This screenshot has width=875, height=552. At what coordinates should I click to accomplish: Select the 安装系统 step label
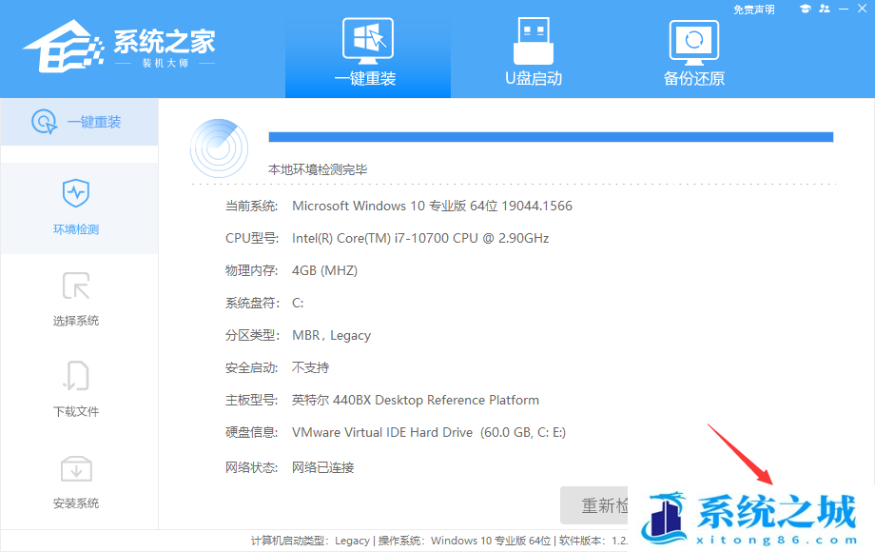pyautogui.click(x=76, y=503)
